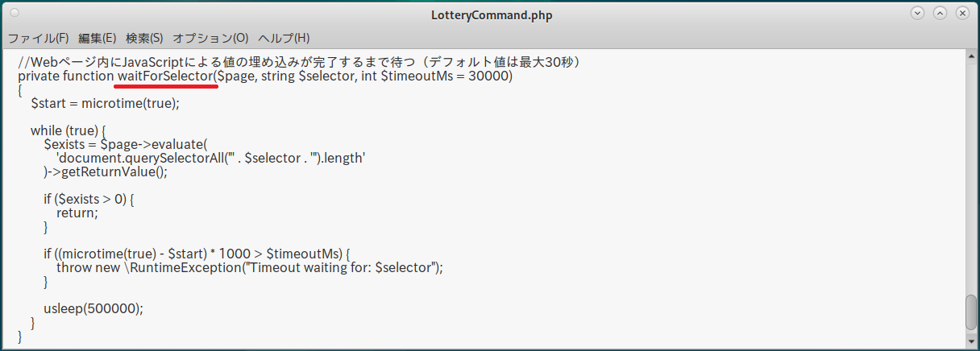This screenshot has width=980, height=351.
Task: Open the 編集(E) menu
Action: [97, 38]
